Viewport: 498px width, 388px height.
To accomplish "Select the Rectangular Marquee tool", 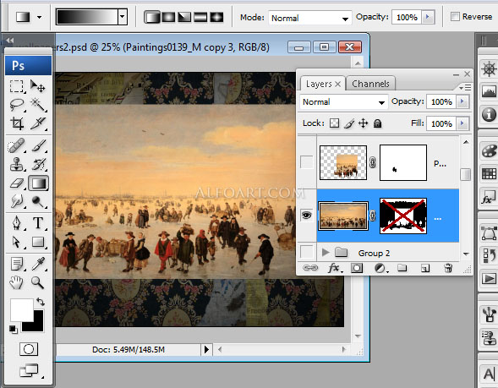I will [17, 86].
